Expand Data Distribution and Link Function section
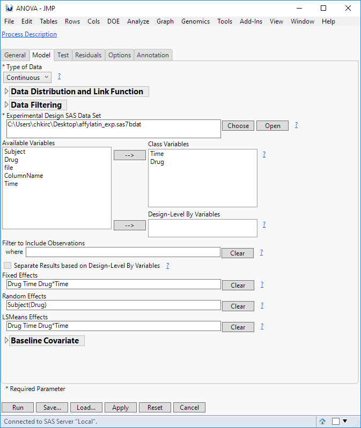 pos(6,92)
